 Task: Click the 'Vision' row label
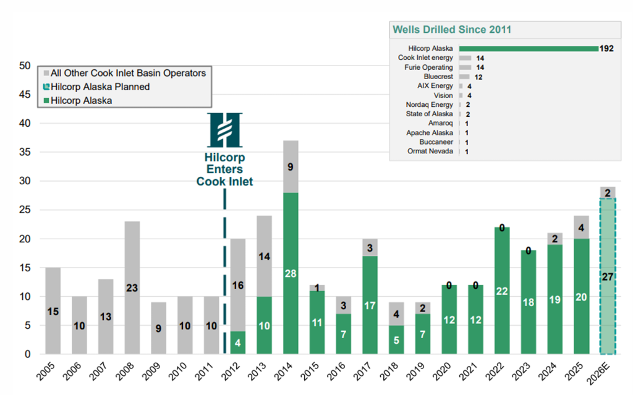(x=443, y=95)
